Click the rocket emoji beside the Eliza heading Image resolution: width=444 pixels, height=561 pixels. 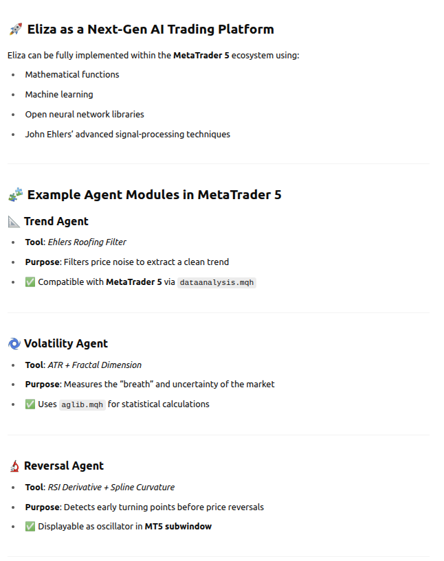tap(15, 30)
